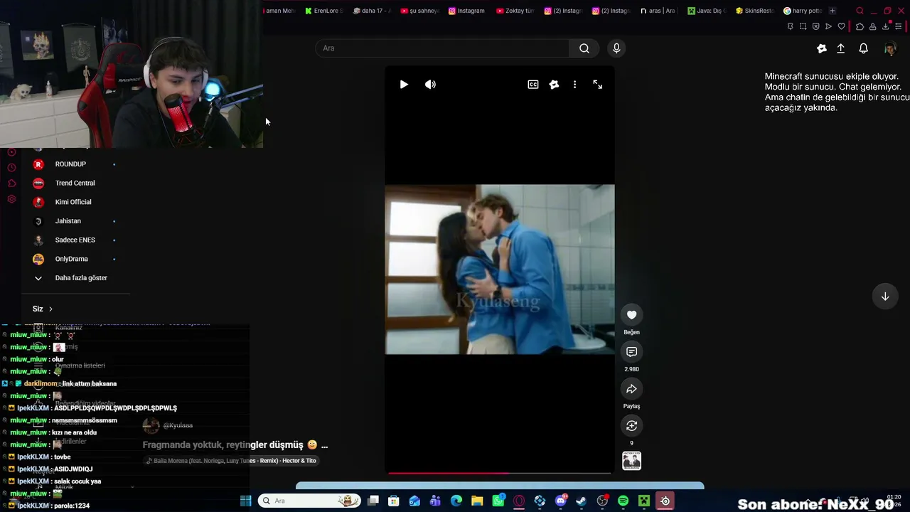Open the @Kyulaaa channel name
This screenshot has width=910, height=512.
tap(178, 425)
